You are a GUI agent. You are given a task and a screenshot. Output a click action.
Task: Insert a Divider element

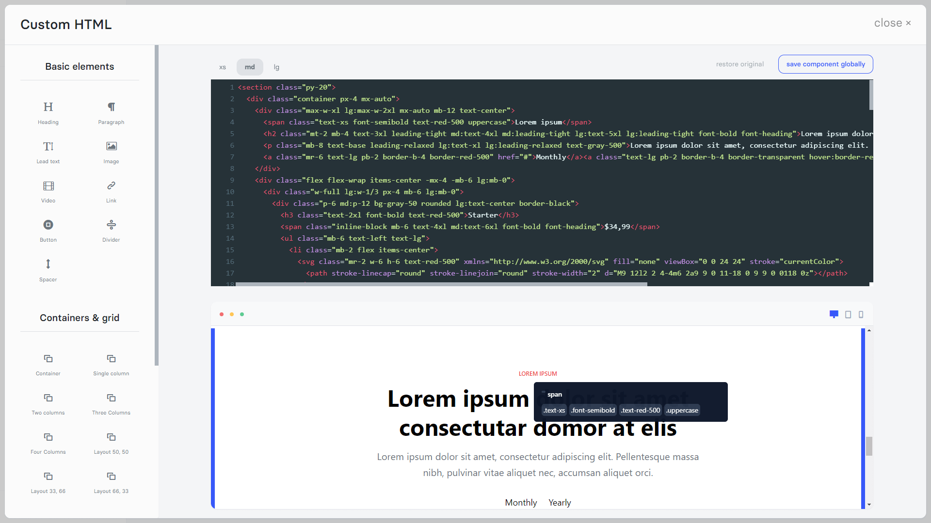(x=111, y=230)
